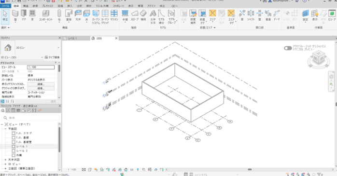Click the 部屋境界 (Room Separator) tool
Screen dimensions: 337x176
[x=193, y=17]
